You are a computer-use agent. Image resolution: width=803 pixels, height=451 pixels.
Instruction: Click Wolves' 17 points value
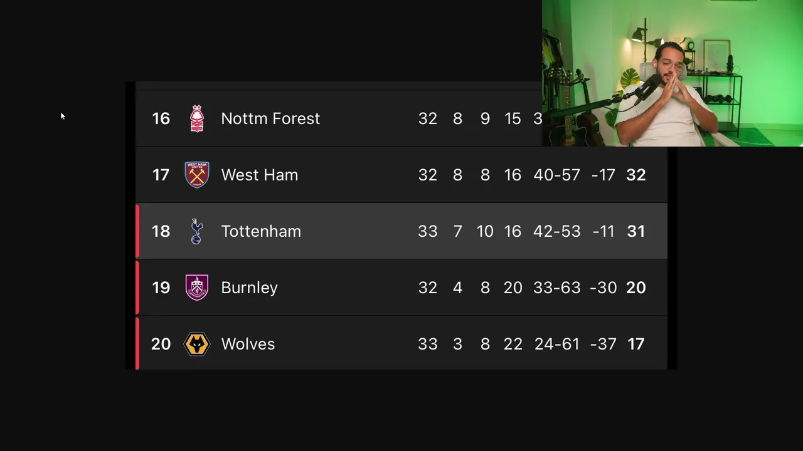[635, 344]
